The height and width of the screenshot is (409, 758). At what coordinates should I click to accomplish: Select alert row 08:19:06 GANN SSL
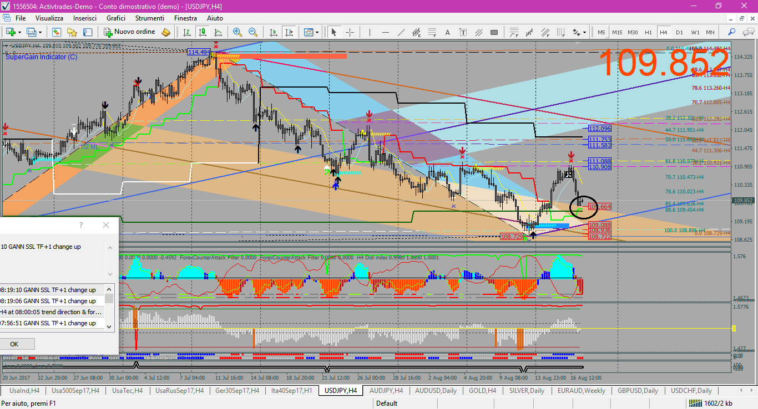[x=53, y=301]
